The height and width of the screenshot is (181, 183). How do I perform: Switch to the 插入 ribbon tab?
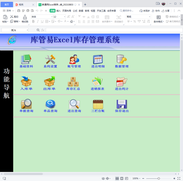point(59,11)
